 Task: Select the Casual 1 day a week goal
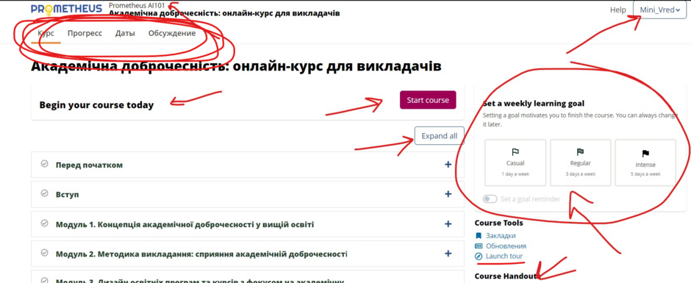[x=515, y=162]
